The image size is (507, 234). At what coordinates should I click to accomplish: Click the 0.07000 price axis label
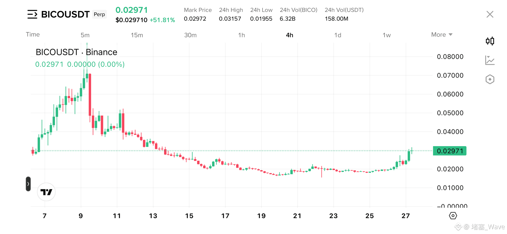point(450,75)
